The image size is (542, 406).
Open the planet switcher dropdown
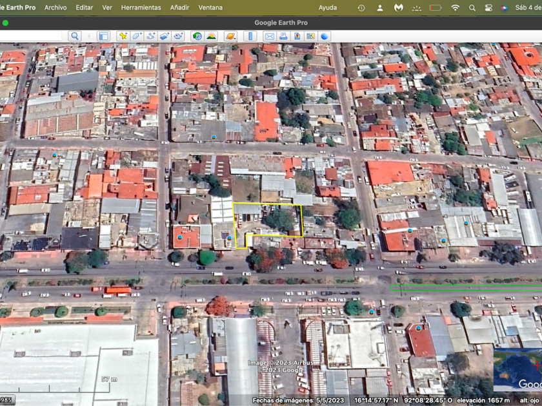[x=230, y=36]
